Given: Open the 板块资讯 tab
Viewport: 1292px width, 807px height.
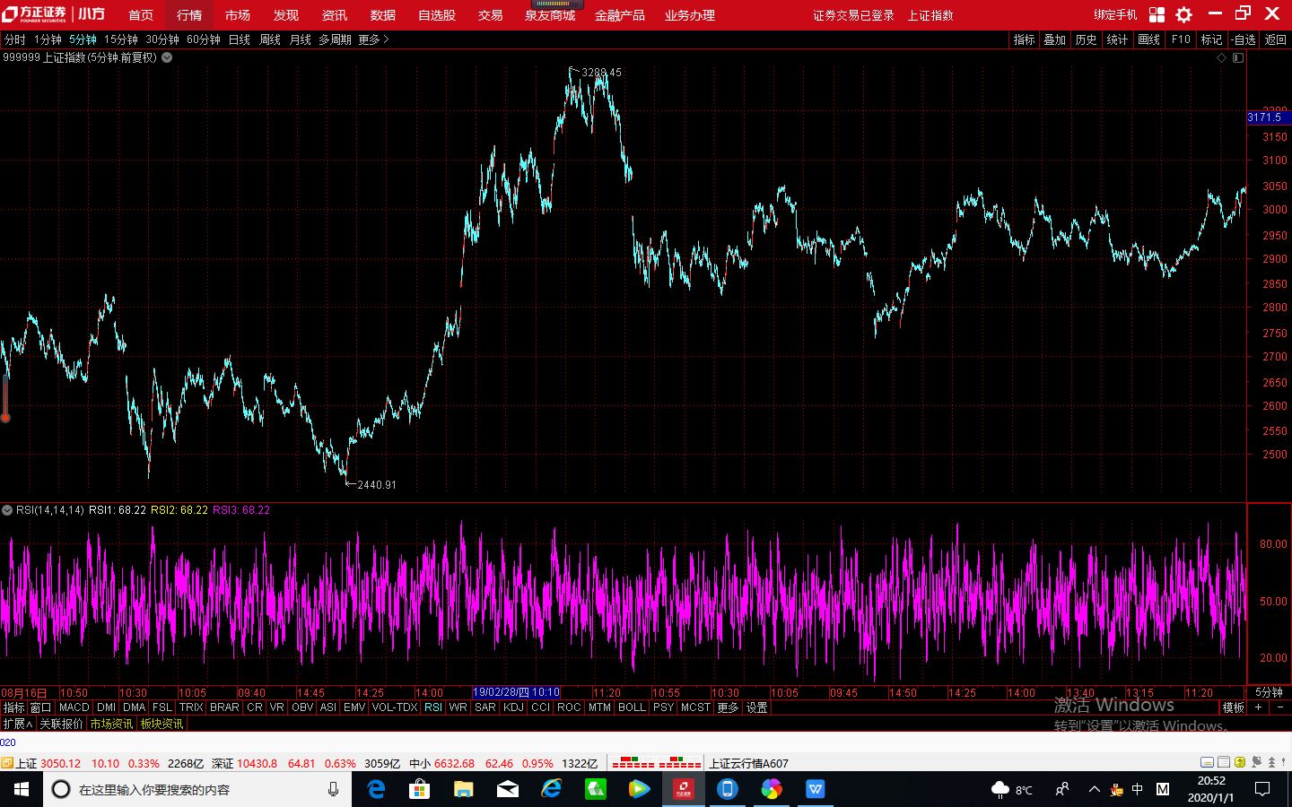Looking at the screenshot, I should pos(161,724).
